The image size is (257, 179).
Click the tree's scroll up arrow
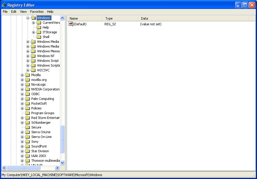[62, 18]
